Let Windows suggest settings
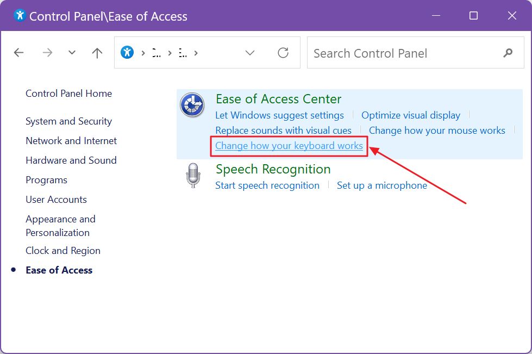532x354 pixels. point(279,115)
